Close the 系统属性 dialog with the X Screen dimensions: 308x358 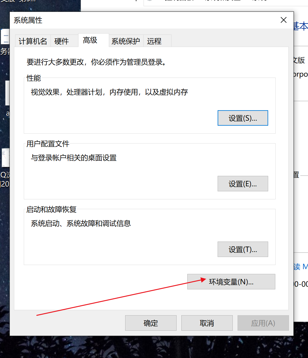click(283, 20)
